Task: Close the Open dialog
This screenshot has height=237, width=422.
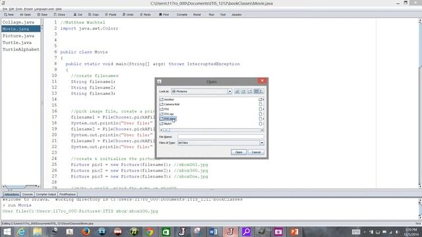Action: pyautogui.click(x=262, y=81)
